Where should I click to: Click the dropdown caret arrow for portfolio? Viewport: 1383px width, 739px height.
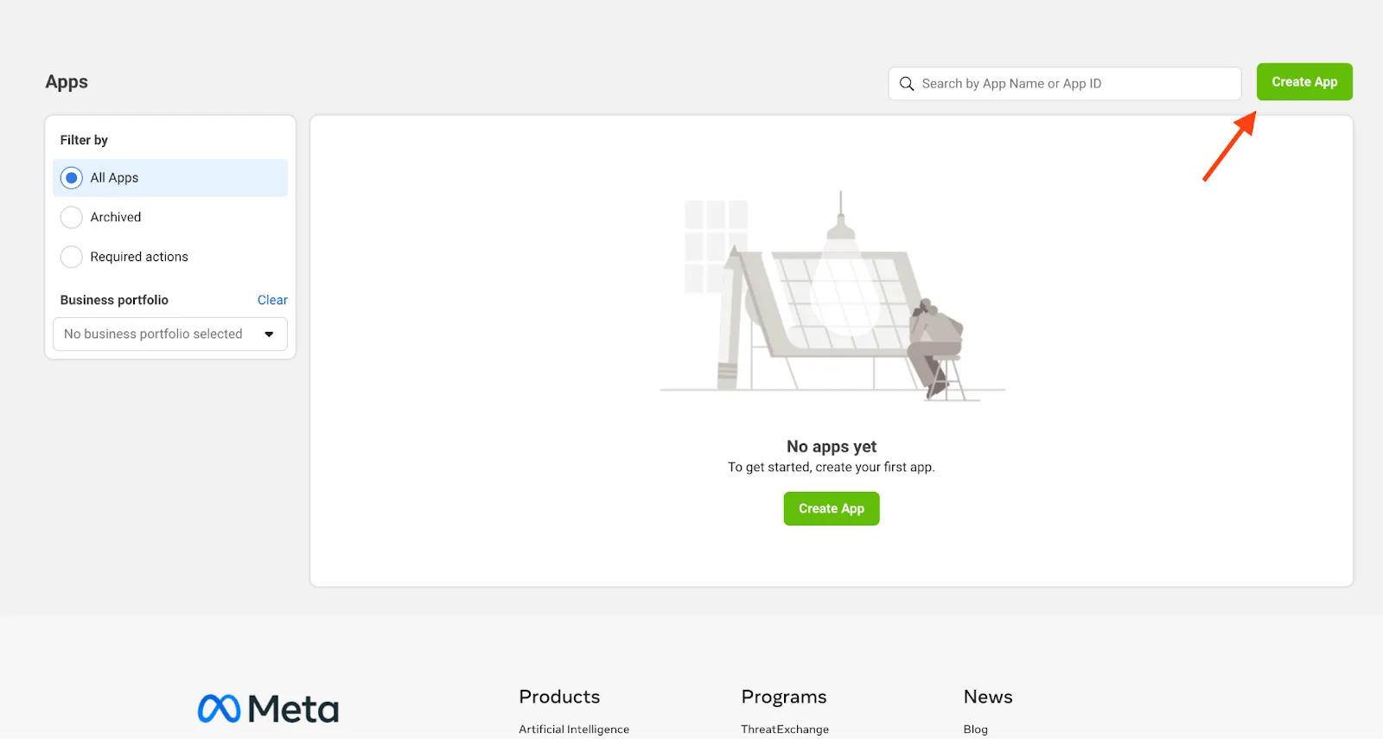pos(269,334)
